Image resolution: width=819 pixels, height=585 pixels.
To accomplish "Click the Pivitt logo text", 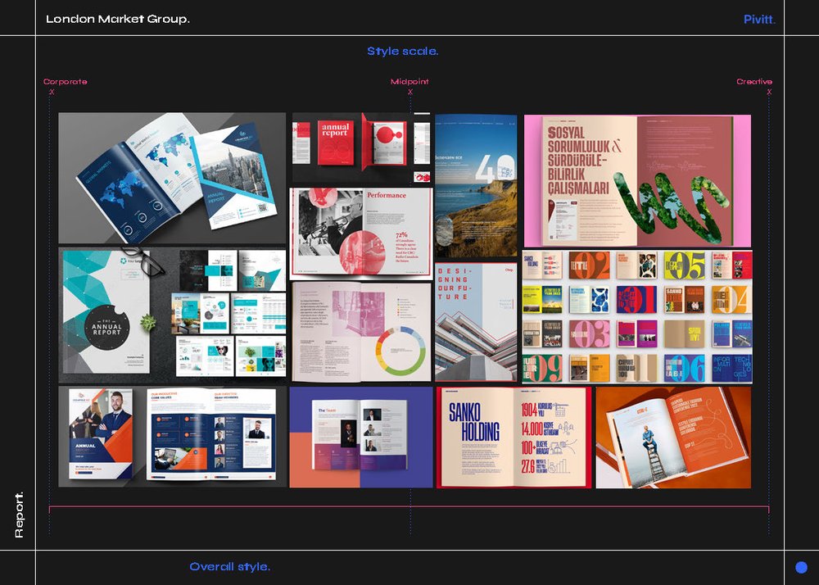I will [759, 20].
